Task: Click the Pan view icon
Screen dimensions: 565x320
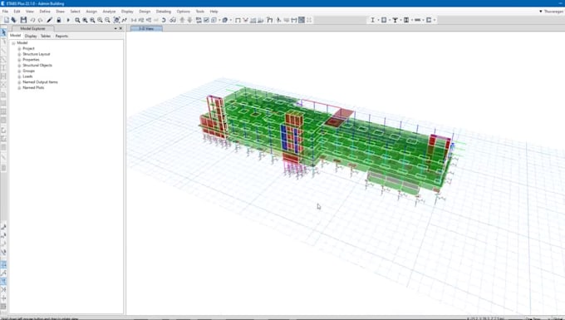Action: pyautogui.click(x=116, y=20)
